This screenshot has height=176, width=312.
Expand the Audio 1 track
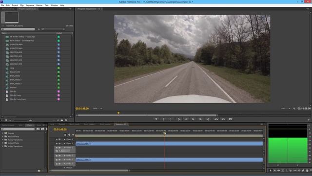coord(65,155)
